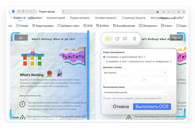Viewport: 195px width, 130px height.
Task: Open the Комментарий ribbon tab
Action: tap(56, 18)
